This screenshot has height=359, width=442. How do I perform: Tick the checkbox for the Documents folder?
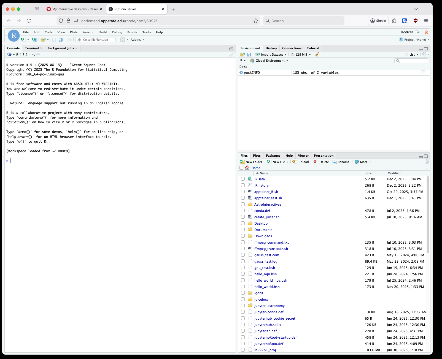tap(243, 230)
